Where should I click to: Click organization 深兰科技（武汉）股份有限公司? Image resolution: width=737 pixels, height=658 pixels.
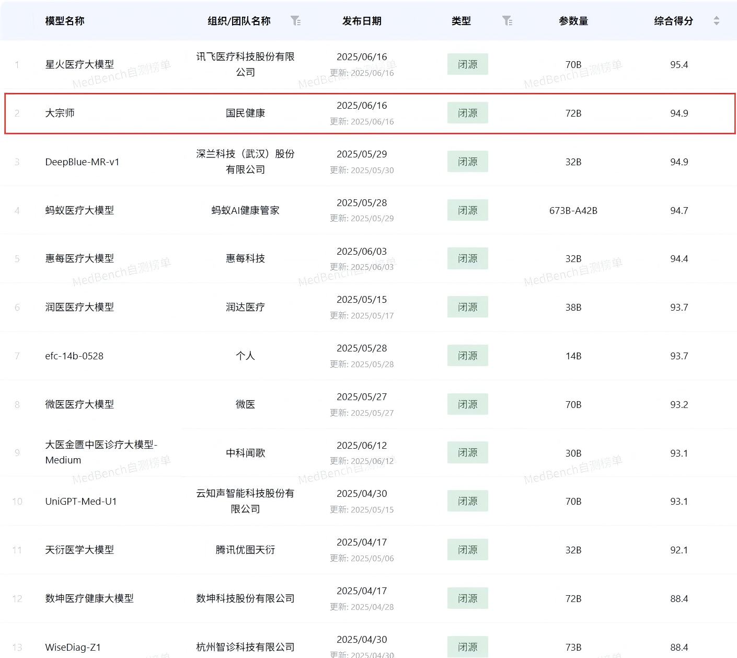tap(245, 162)
